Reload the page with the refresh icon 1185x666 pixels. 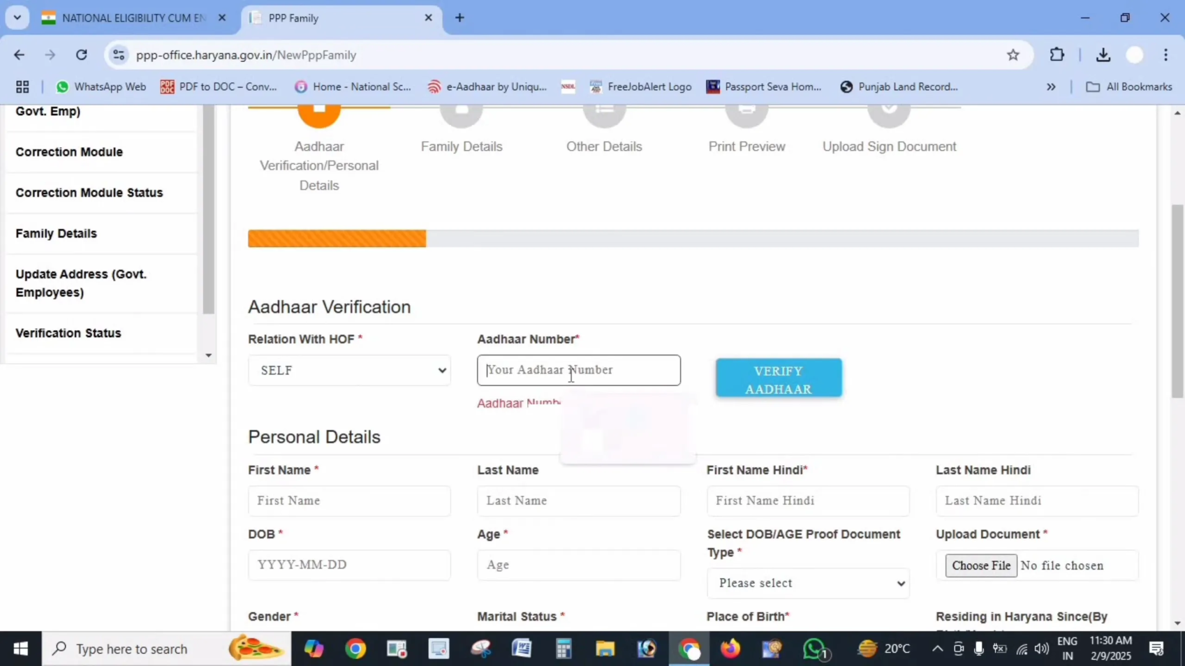click(x=82, y=54)
